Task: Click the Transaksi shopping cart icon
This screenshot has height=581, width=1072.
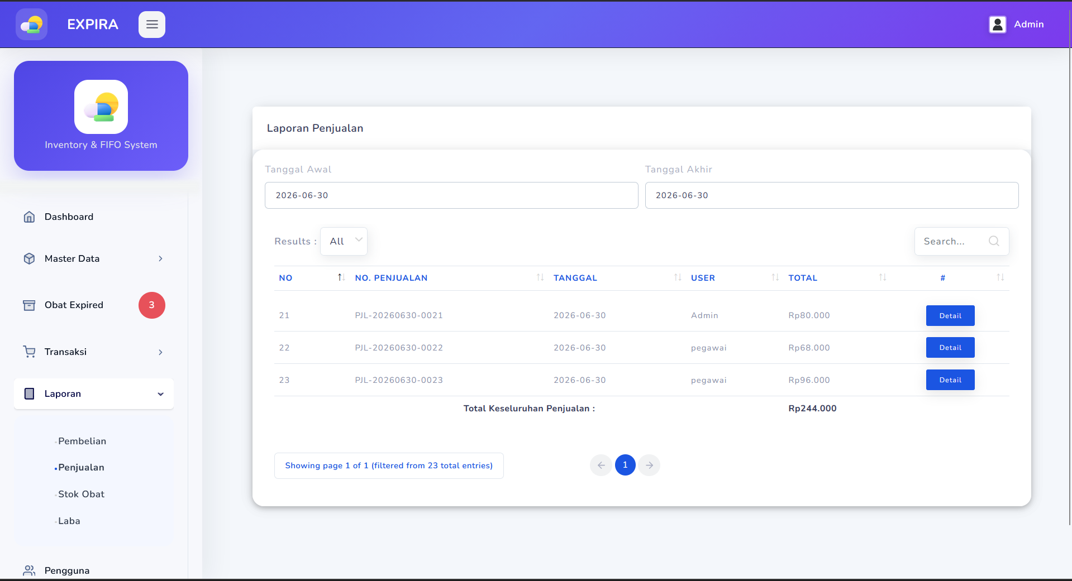Action: pos(29,352)
